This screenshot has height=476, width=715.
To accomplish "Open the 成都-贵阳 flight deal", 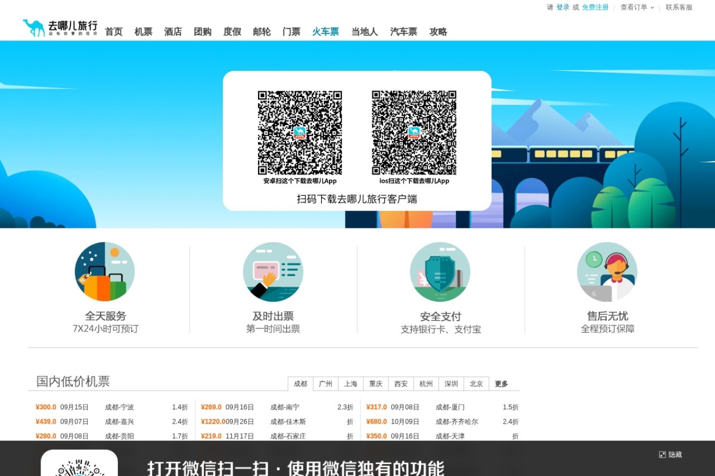I will pyautogui.click(x=119, y=436).
